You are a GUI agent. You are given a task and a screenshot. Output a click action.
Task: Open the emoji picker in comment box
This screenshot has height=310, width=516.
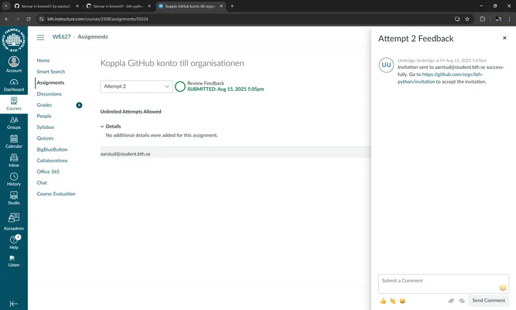502,287
